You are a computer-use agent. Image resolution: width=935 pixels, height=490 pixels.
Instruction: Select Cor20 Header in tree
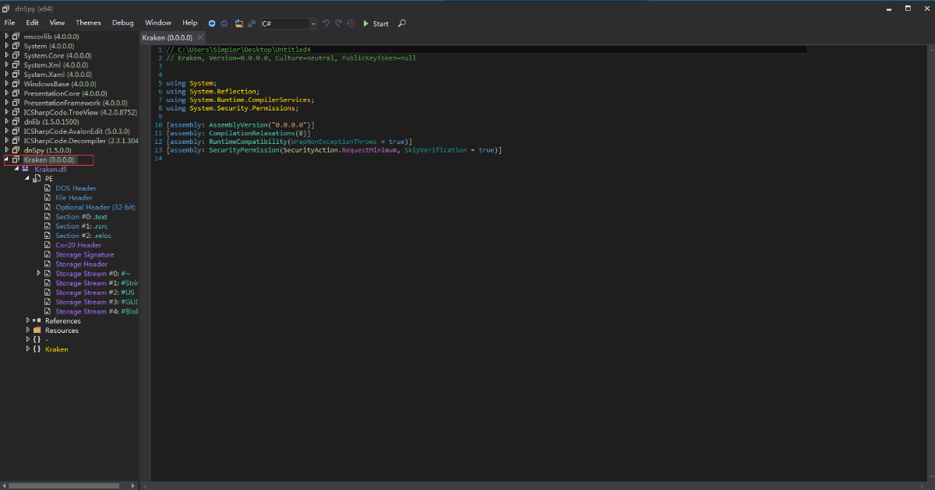pyautogui.click(x=78, y=245)
